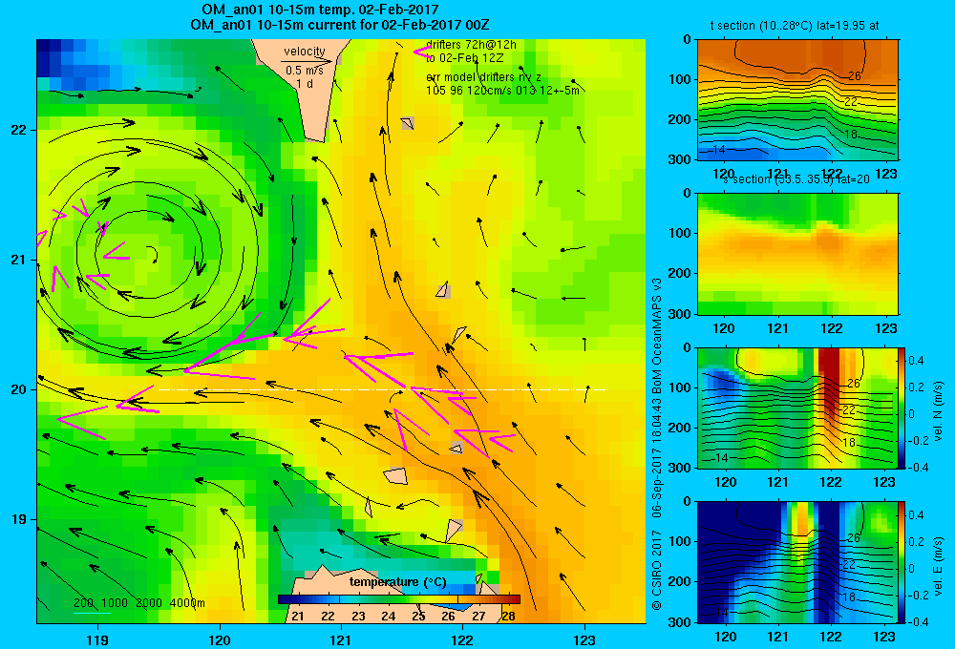This screenshot has width=955, height=649.
Task: Click the white dashed section line at latitude 20
Action: (383, 389)
